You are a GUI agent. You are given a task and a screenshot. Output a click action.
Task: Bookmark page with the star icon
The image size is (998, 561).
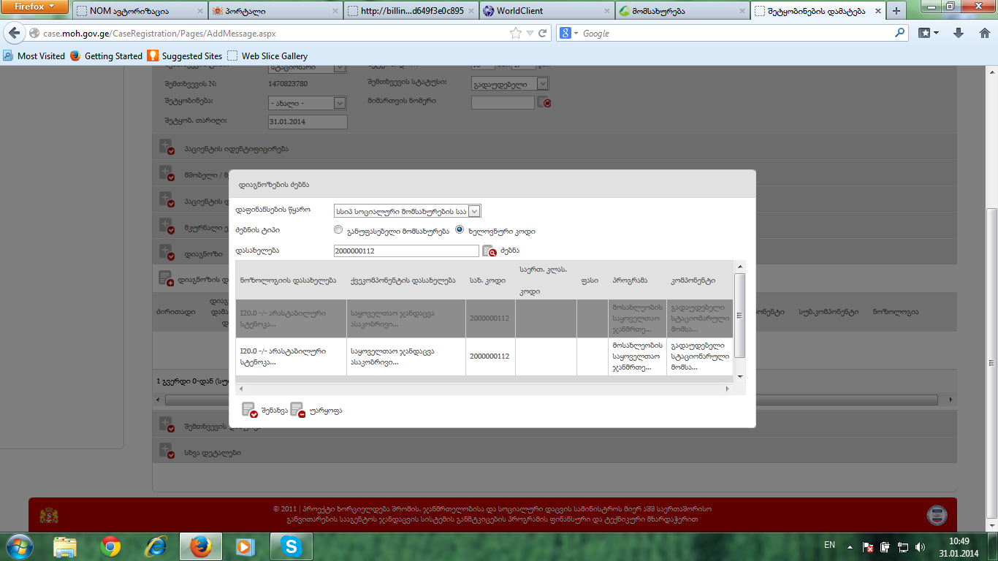click(x=516, y=34)
